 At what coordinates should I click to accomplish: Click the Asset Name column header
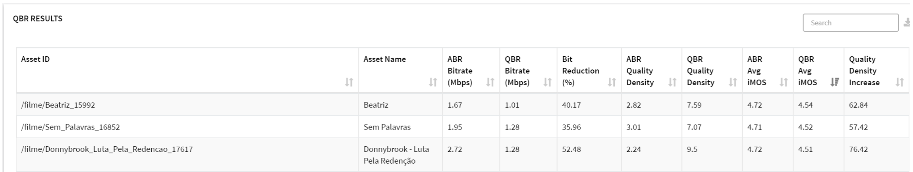click(384, 59)
